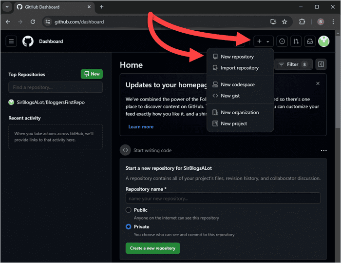Screen dimensions: 341x263
Task: Choose Import repository from the menu
Action: coord(240,68)
